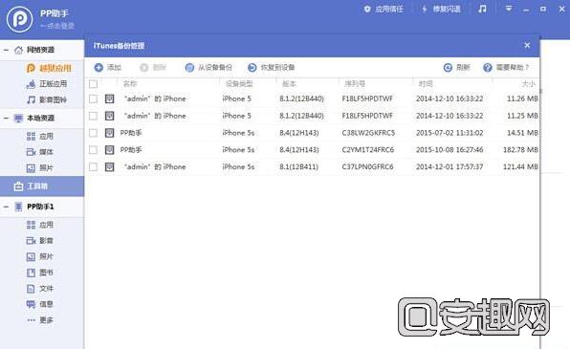Screen dimensions: 570x349
Task: Sort by the 版本 column header
Action: (x=290, y=84)
